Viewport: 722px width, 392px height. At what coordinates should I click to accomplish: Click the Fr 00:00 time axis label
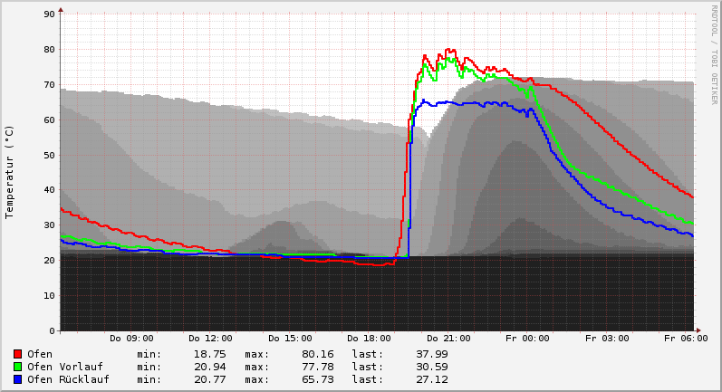(527, 339)
